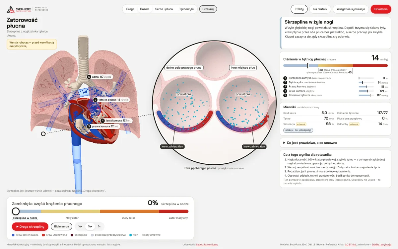
Task: Select the tętnica płucna marker on the 3D model
Action: (x=95, y=100)
